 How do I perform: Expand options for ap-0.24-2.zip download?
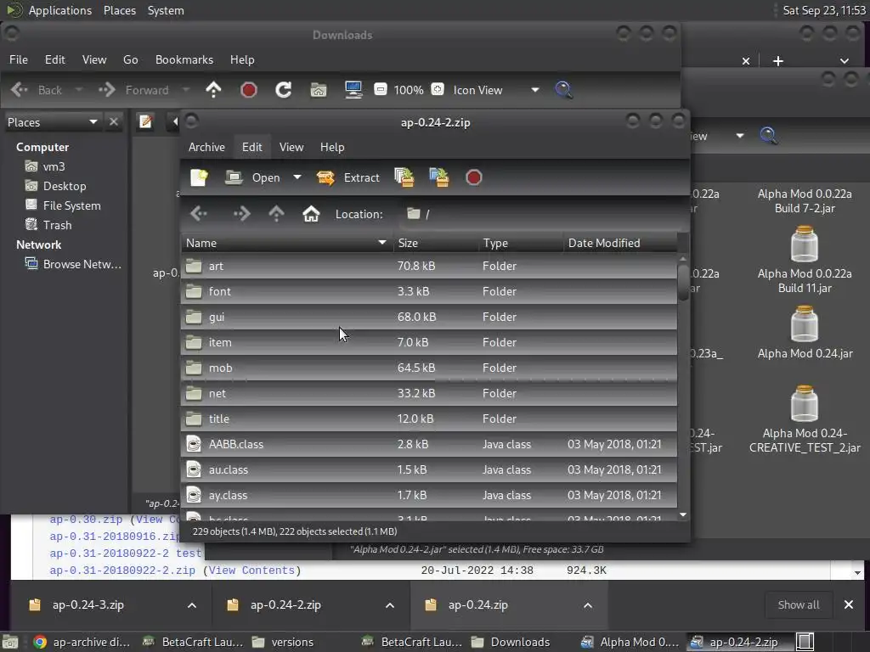point(390,605)
